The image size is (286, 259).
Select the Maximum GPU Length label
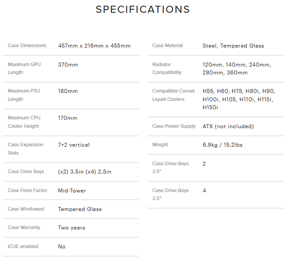(24, 68)
